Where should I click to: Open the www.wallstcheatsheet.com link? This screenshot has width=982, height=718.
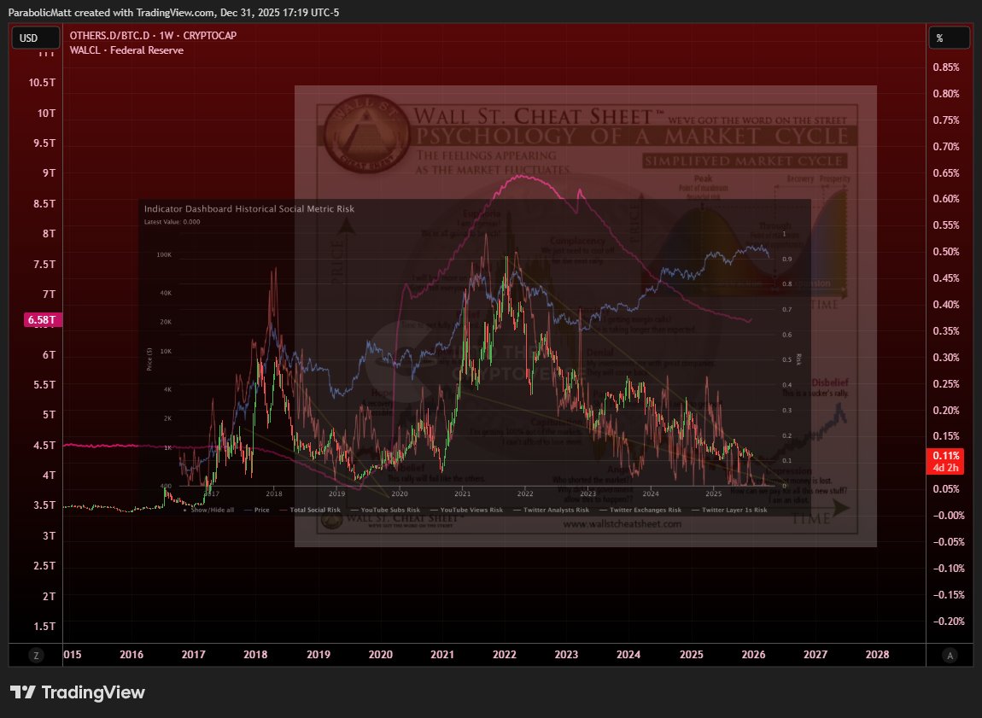click(622, 524)
